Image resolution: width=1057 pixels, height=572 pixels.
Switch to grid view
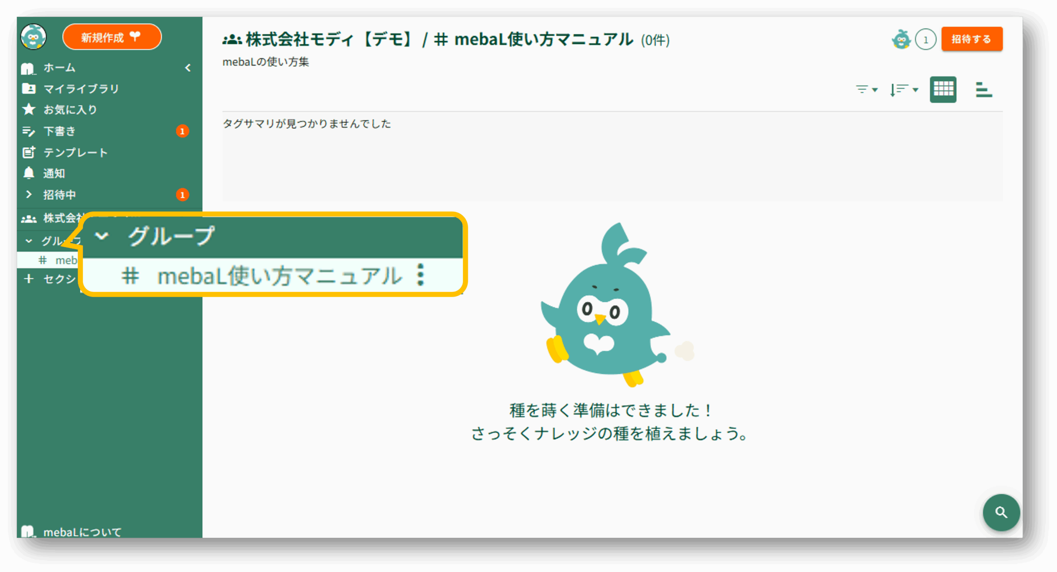[x=943, y=89]
